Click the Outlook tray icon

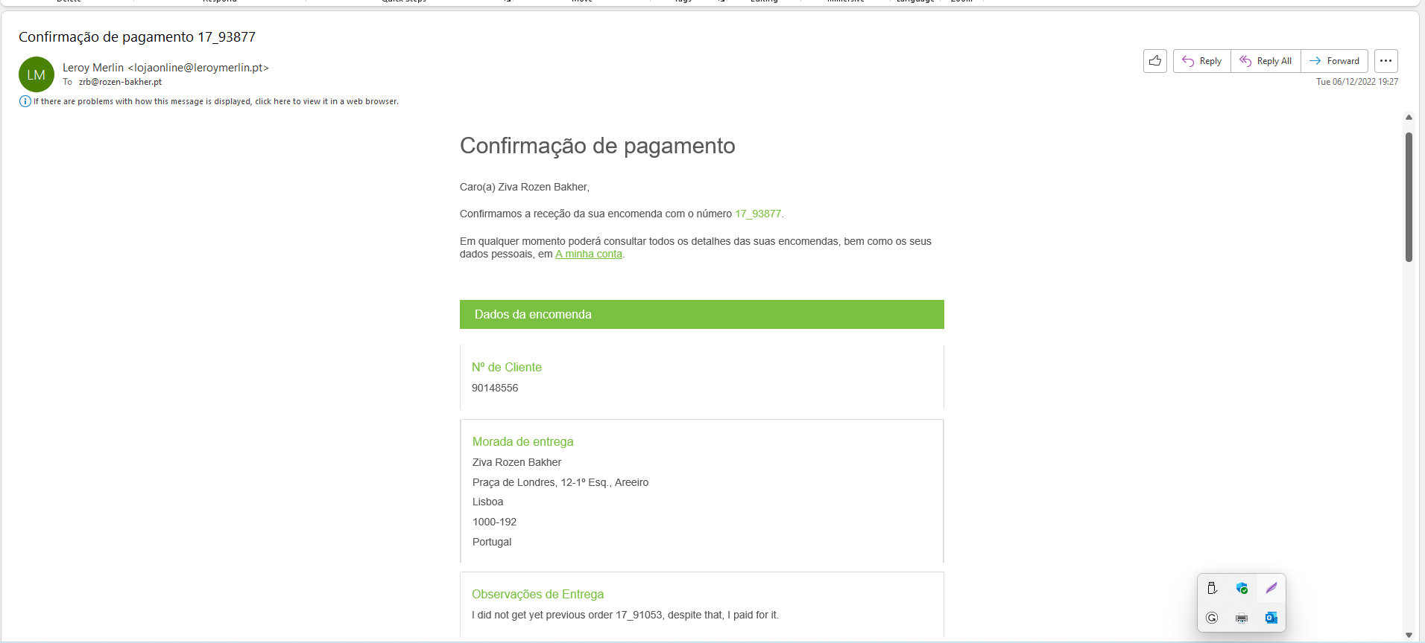pos(1271,618)
